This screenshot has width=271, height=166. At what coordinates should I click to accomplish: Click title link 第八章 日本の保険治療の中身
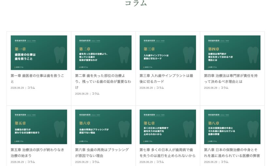coord(232,153)
